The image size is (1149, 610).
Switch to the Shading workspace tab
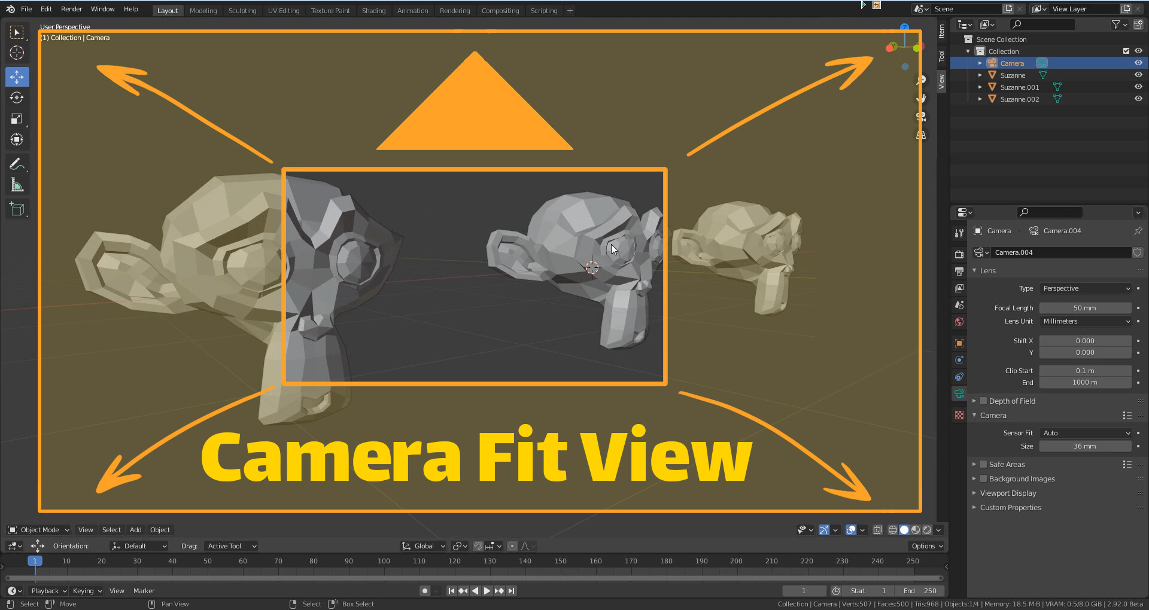pos(373,10)
